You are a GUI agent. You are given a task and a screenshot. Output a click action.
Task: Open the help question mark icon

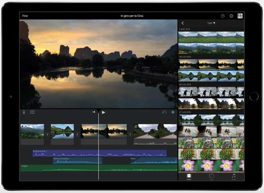tap(223, 16)
